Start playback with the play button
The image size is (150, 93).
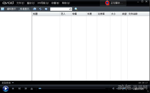(x=6, y=89)
